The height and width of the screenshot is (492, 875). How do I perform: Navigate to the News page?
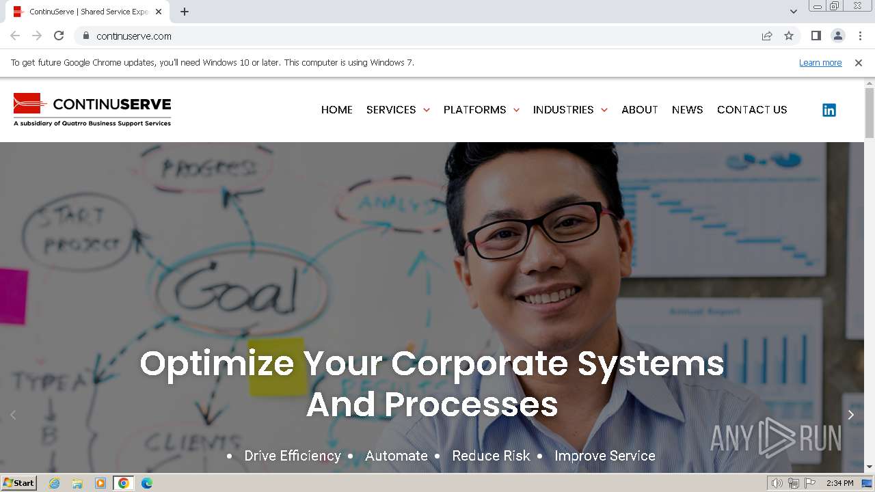point(688,109)
